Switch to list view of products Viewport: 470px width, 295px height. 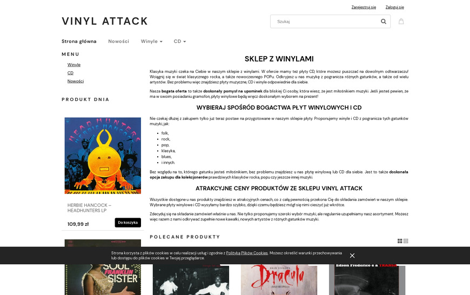[x=406, y=241]
